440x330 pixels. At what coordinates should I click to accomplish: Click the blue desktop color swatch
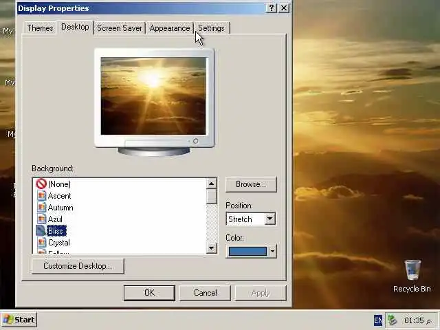[x=247, y=251]
